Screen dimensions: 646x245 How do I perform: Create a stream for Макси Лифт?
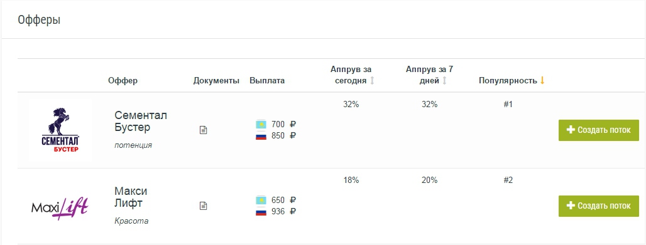599,206
